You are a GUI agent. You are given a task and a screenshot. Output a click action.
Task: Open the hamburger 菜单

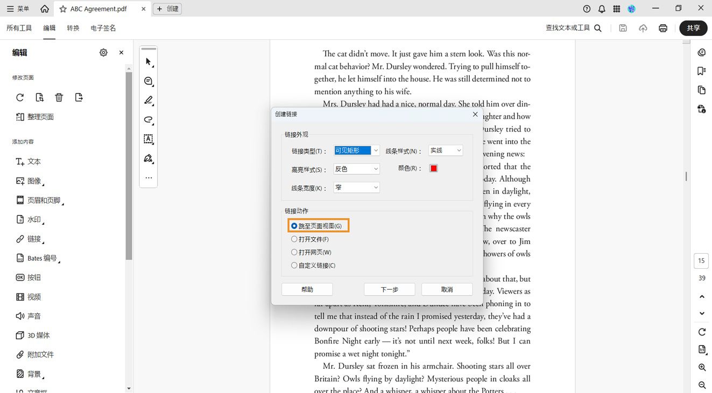(x=10, y=8)
